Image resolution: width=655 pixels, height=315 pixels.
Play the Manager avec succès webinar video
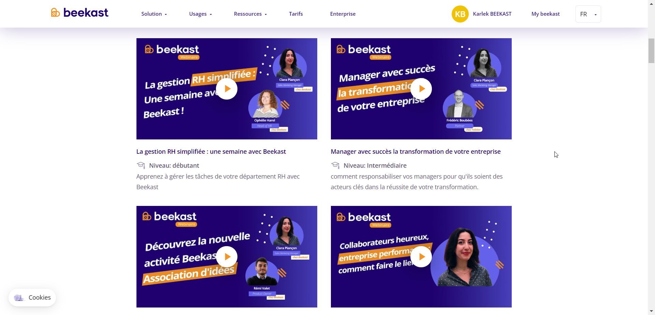421,89
